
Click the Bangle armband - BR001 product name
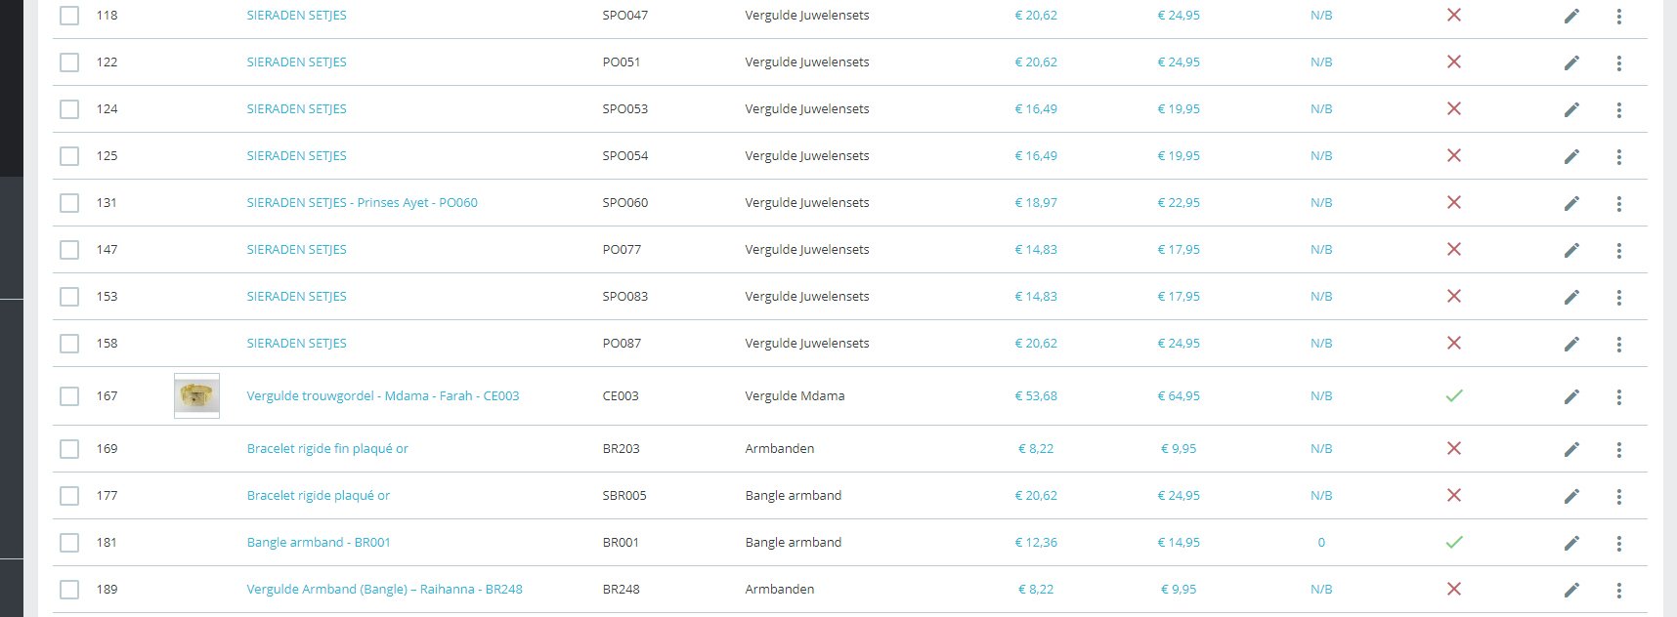[319, 543]
